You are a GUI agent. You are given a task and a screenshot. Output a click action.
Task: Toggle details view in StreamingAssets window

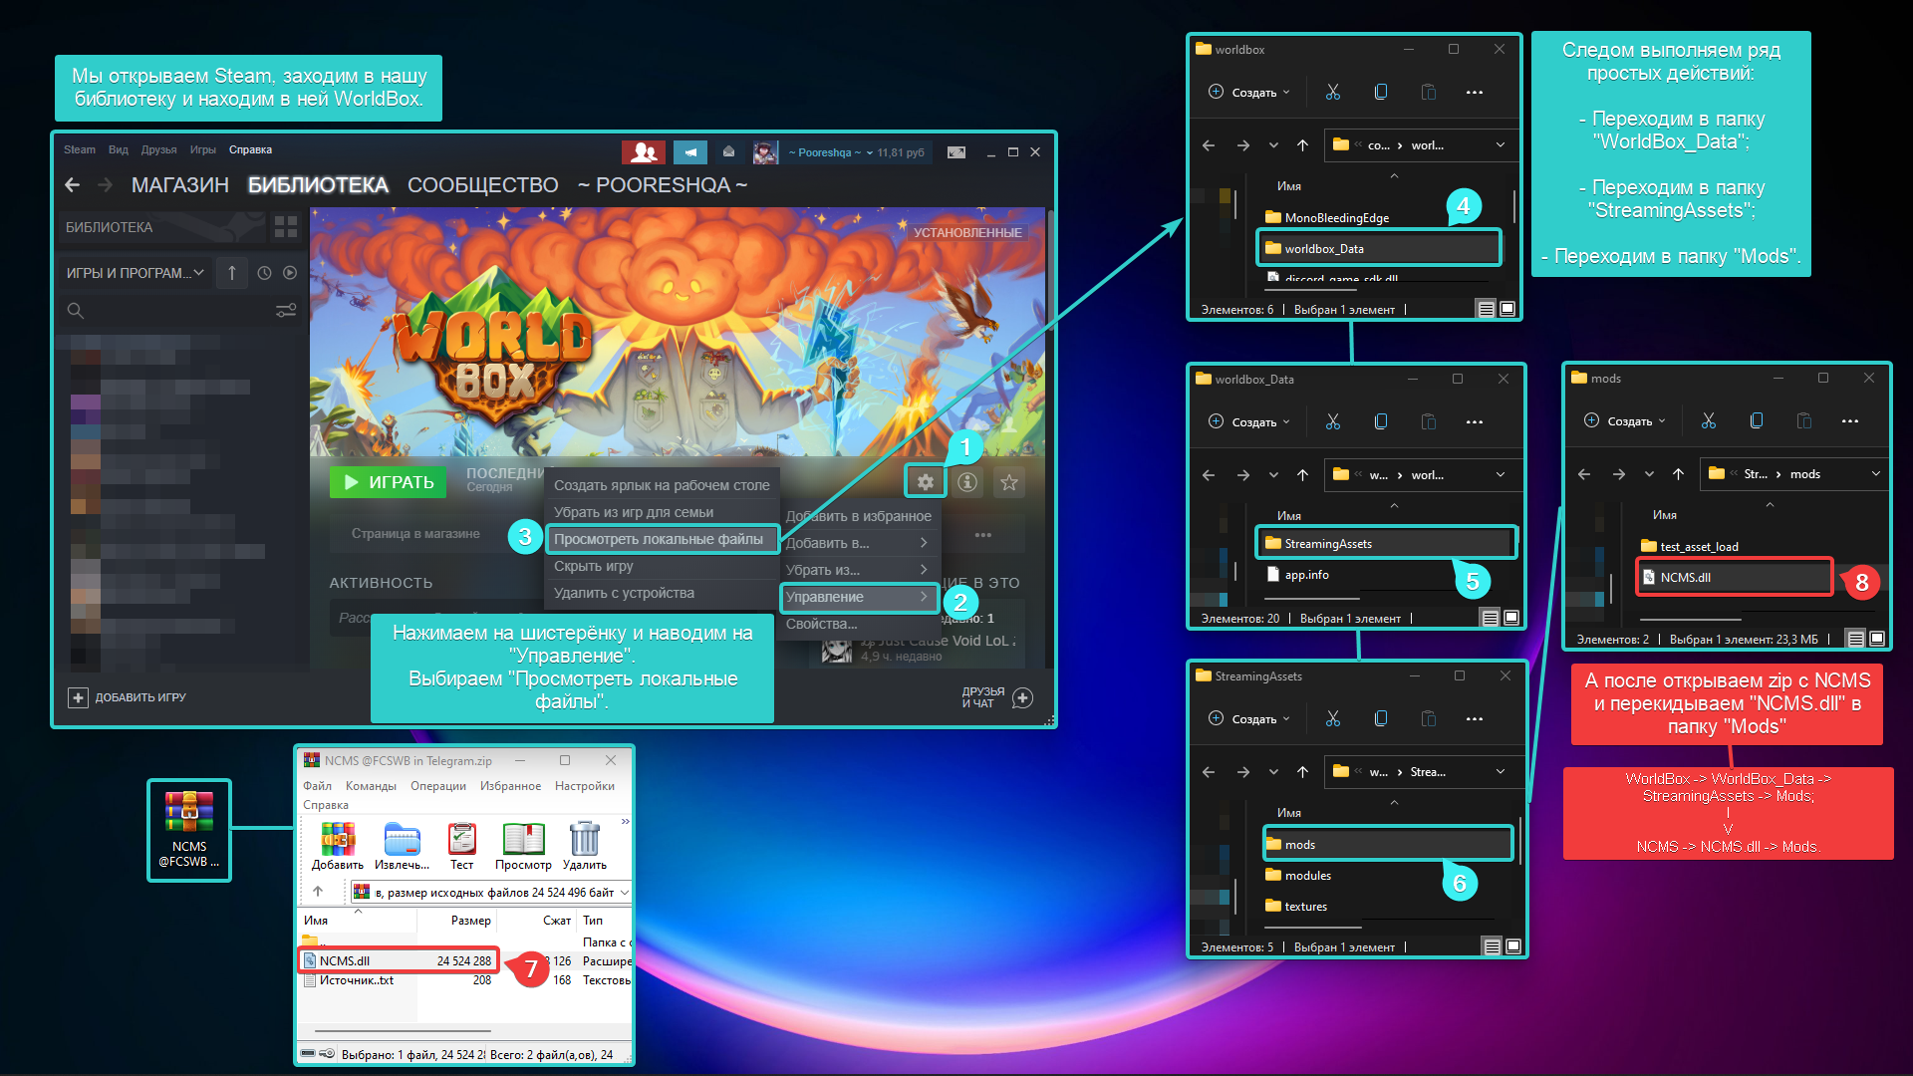pos(1492,946)
